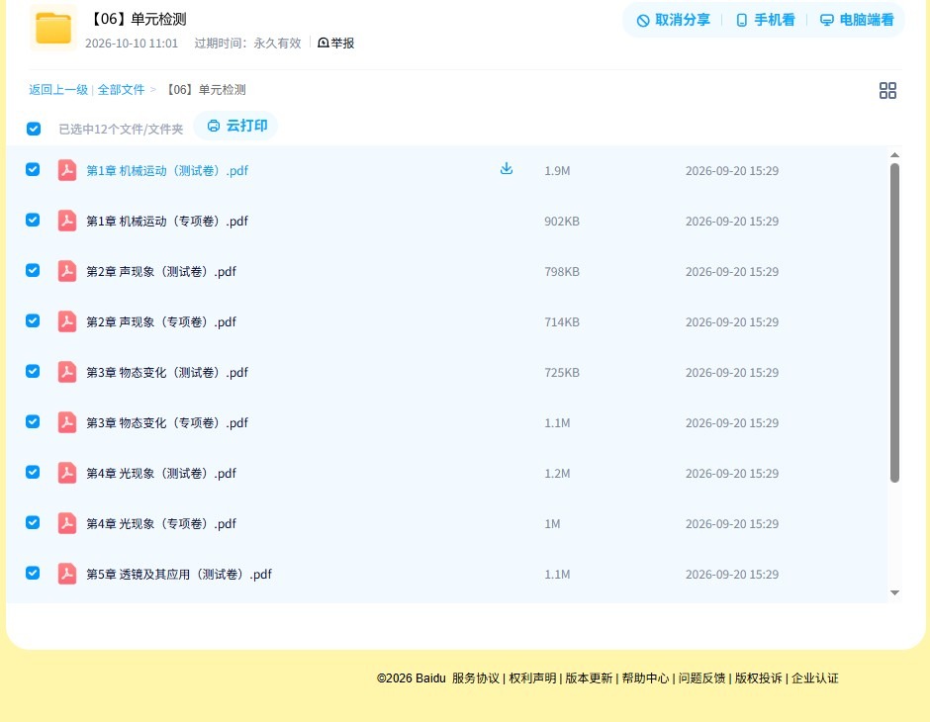Click the file list vertical scrollbar thumb
Screen dimensions: 930x722
pyautogui.click(x=894, y=323)
